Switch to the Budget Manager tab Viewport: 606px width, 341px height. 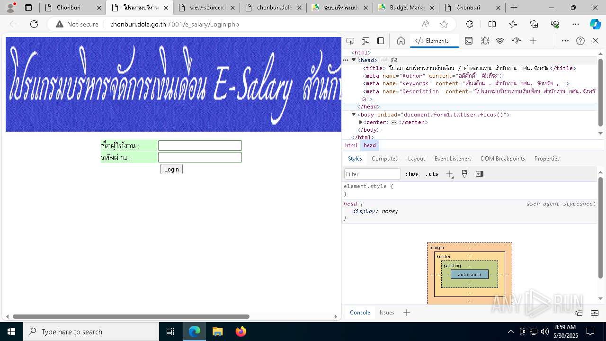point(402,8)
